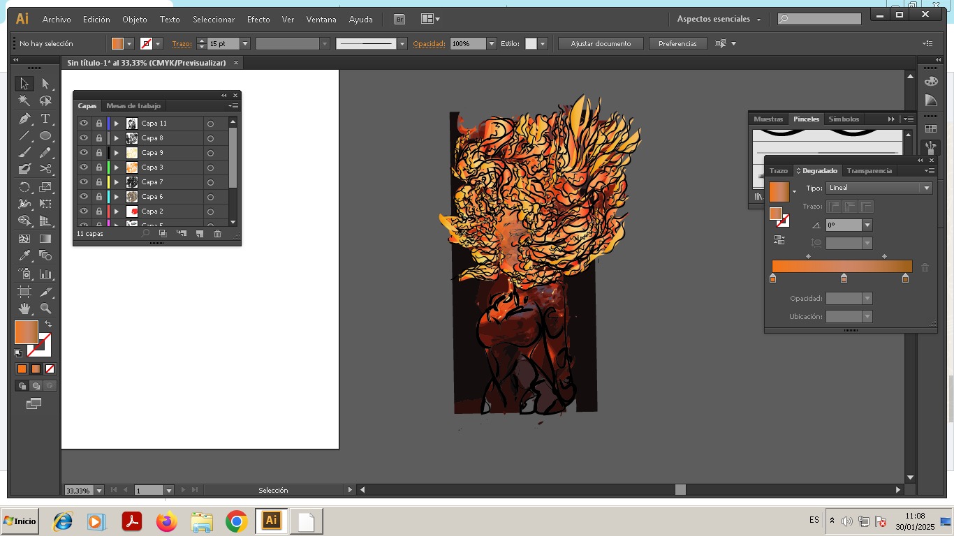Unlock the Capa 7 layer

click(x=99, y=182)
